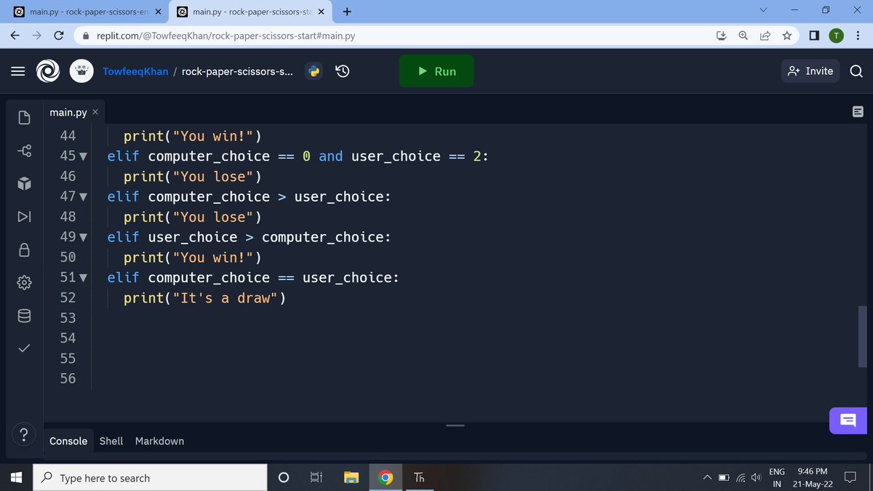Viewport: 873px width, 491px height.
Task: Collapse the code block at line 51
Action: (82, 278)
